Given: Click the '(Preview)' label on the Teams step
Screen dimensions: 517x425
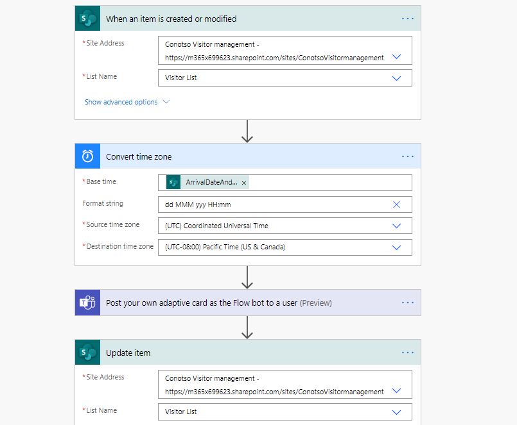Looking at the screenshot, I should coord(315,303).
